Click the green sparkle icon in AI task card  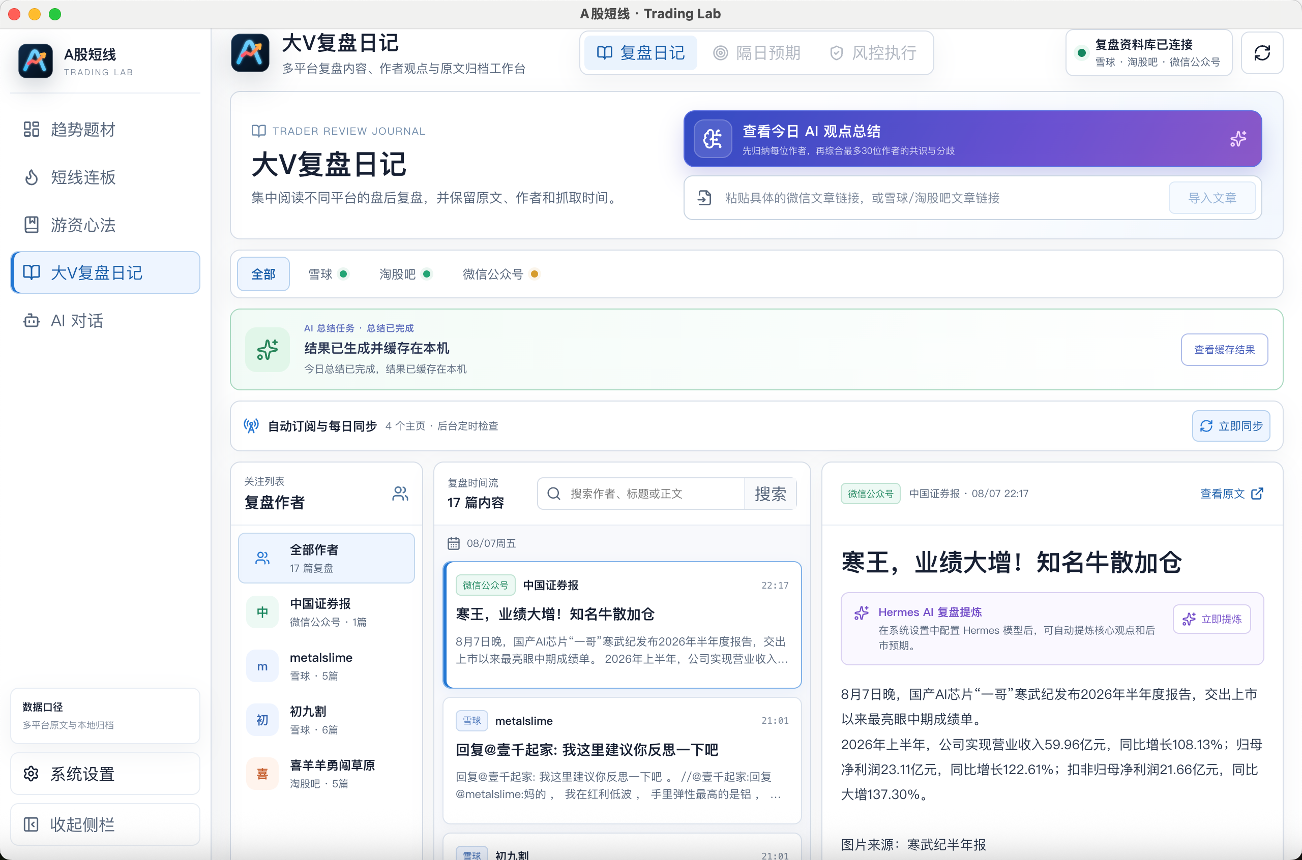267,349
